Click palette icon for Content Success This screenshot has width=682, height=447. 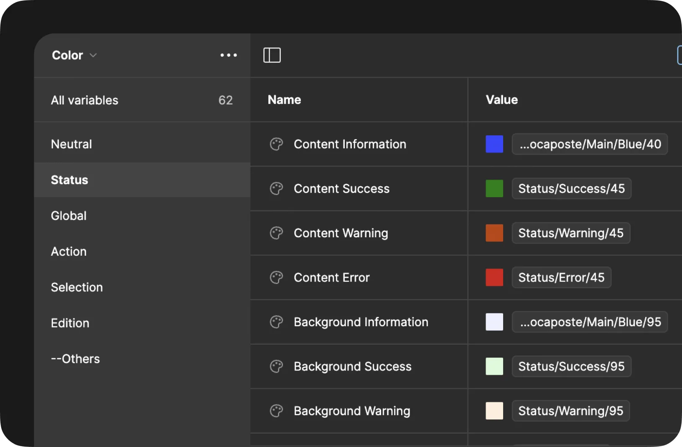click(x=276, y=188)
